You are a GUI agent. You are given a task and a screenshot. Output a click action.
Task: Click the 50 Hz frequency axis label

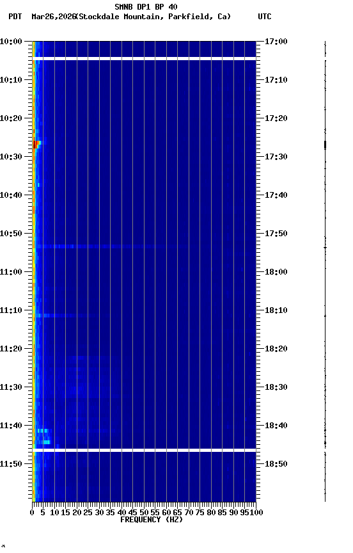[144, 513]
